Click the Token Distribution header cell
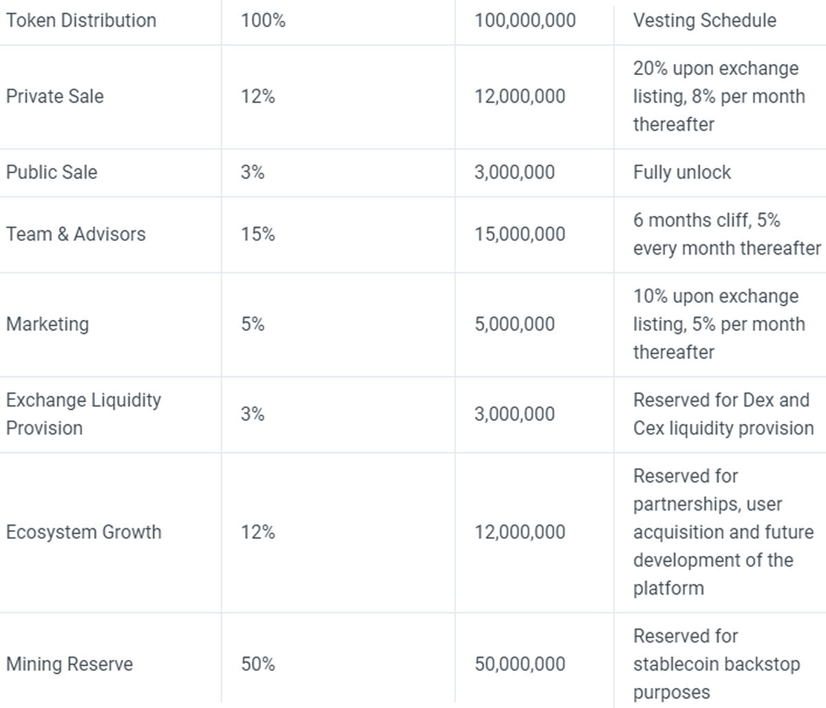Image resolution: width=826 pixels, height=708 pixels. (81, 21)
